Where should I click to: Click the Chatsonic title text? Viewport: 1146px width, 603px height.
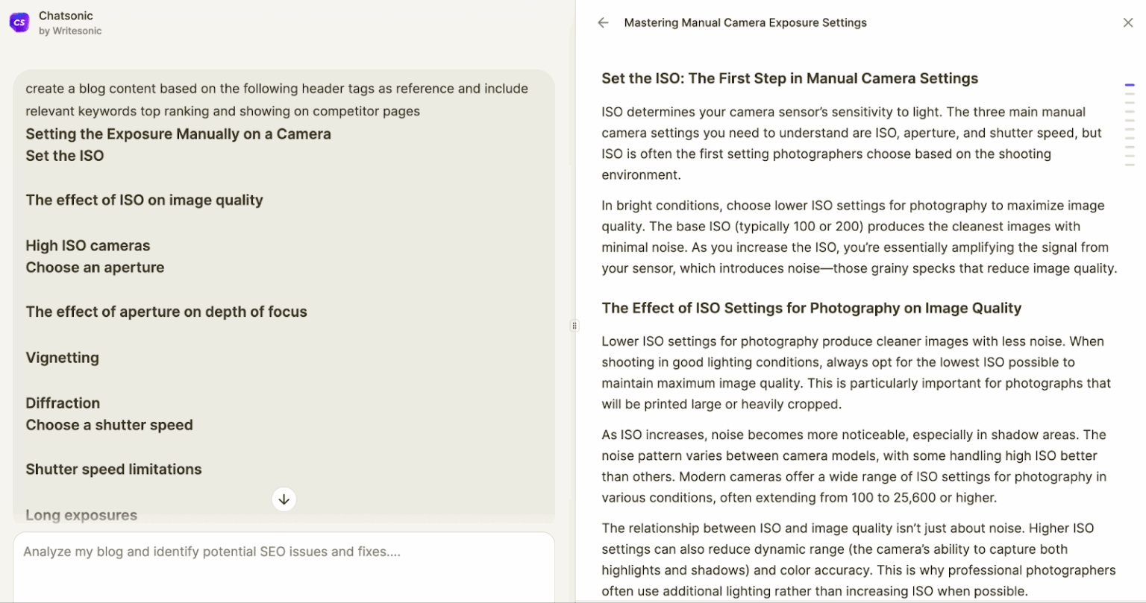coord(66,15)
